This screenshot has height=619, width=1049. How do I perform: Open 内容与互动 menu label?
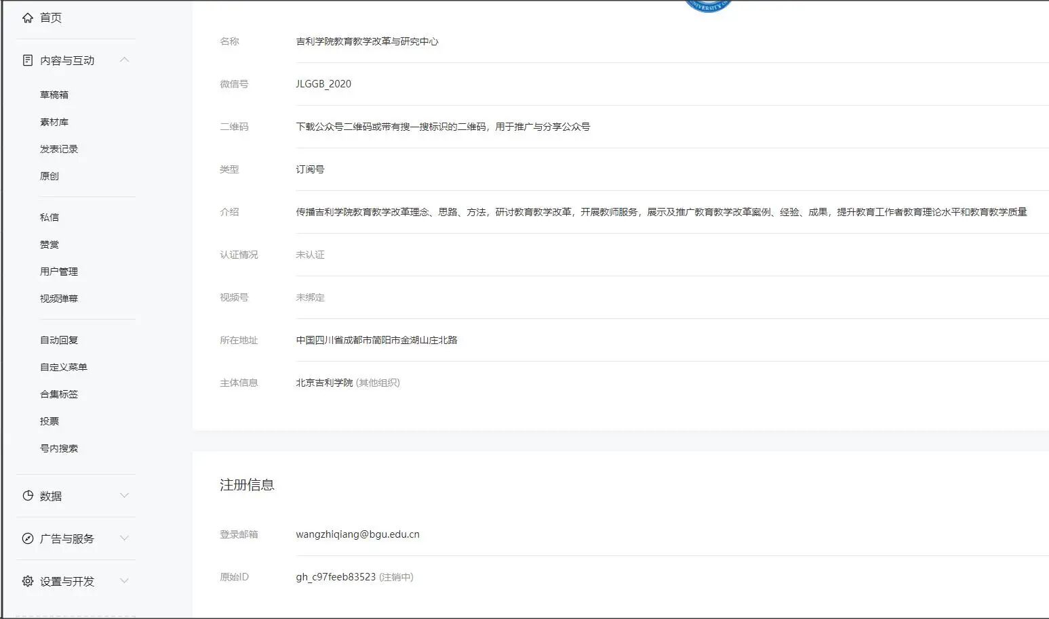[67, 60]
